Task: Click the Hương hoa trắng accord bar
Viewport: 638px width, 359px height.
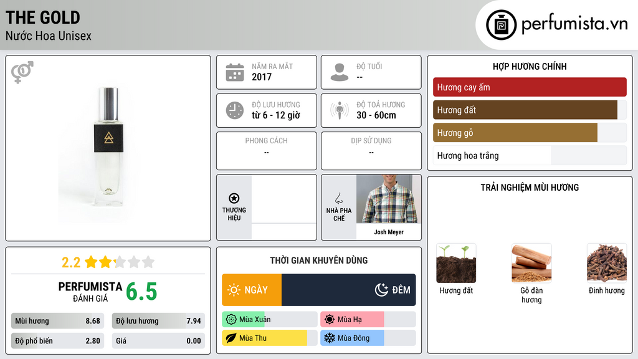Action: tap(530, 155)
